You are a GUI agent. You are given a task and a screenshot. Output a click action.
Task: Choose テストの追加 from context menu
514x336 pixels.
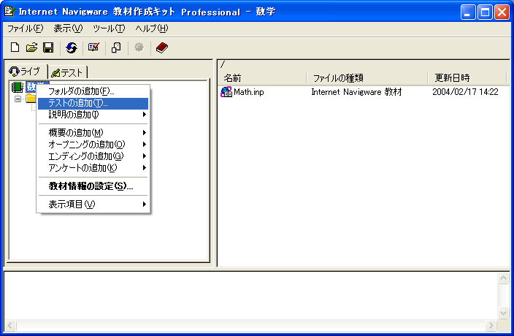pos(93,103)
